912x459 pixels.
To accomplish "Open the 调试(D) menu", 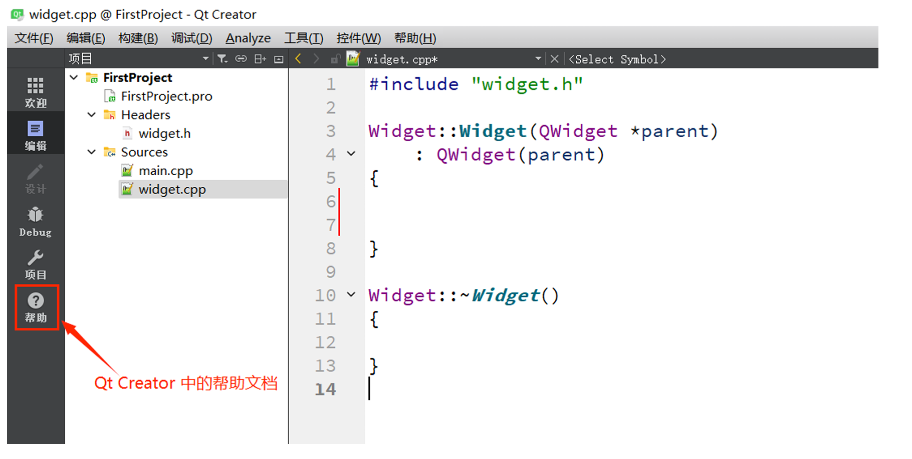I will (x=191, y=38).
